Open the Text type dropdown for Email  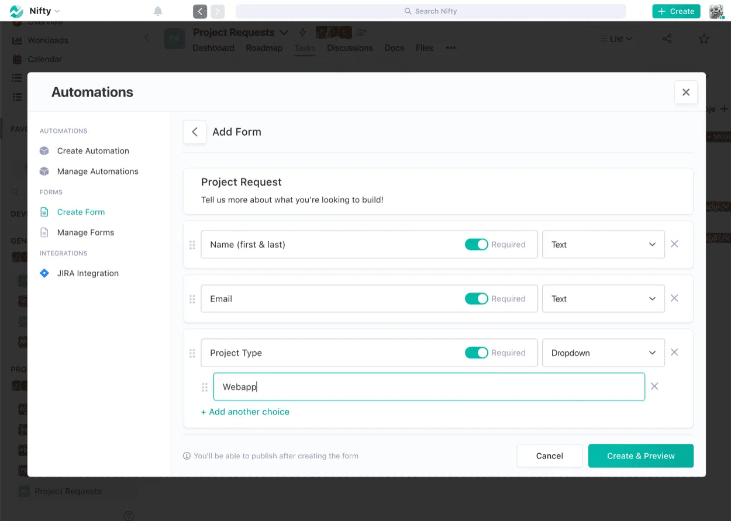(603, 299)
